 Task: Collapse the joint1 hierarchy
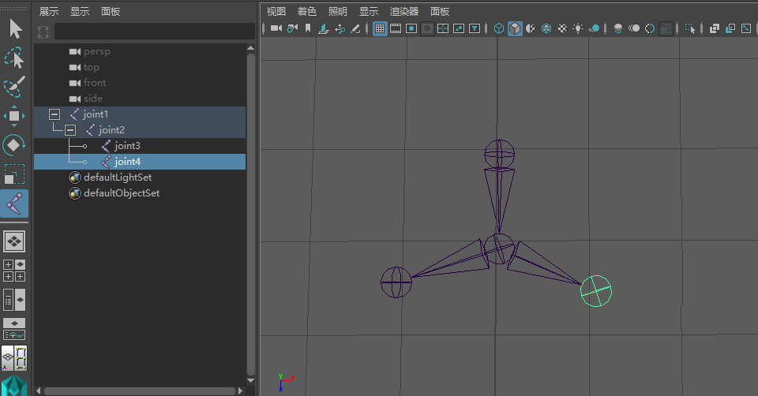click(x=54, y=114)
